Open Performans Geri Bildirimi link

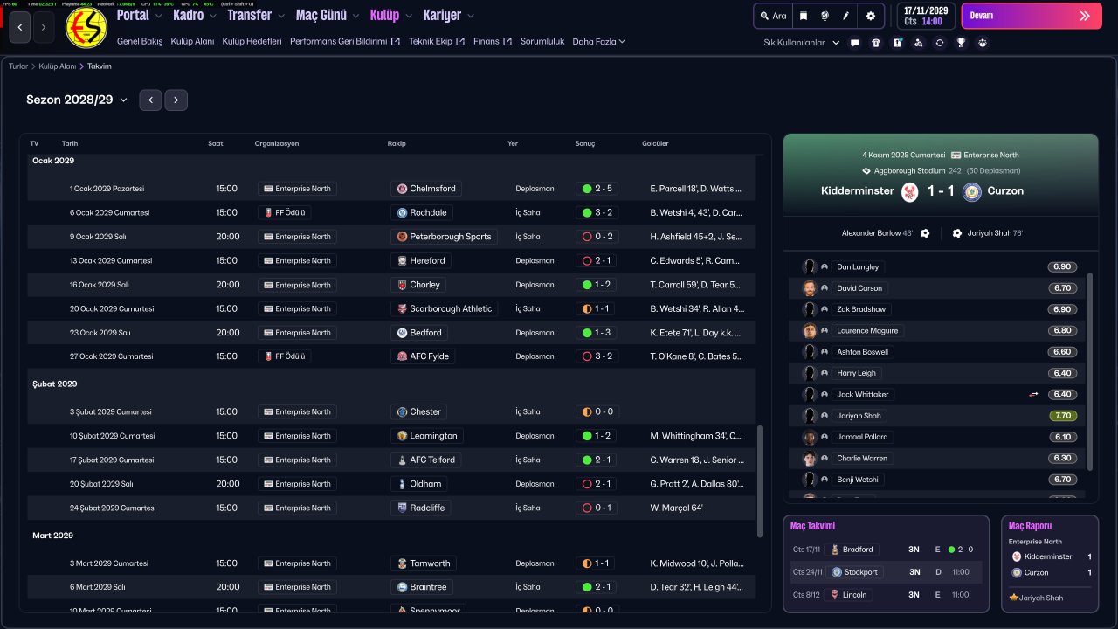[x=345, y=41]
